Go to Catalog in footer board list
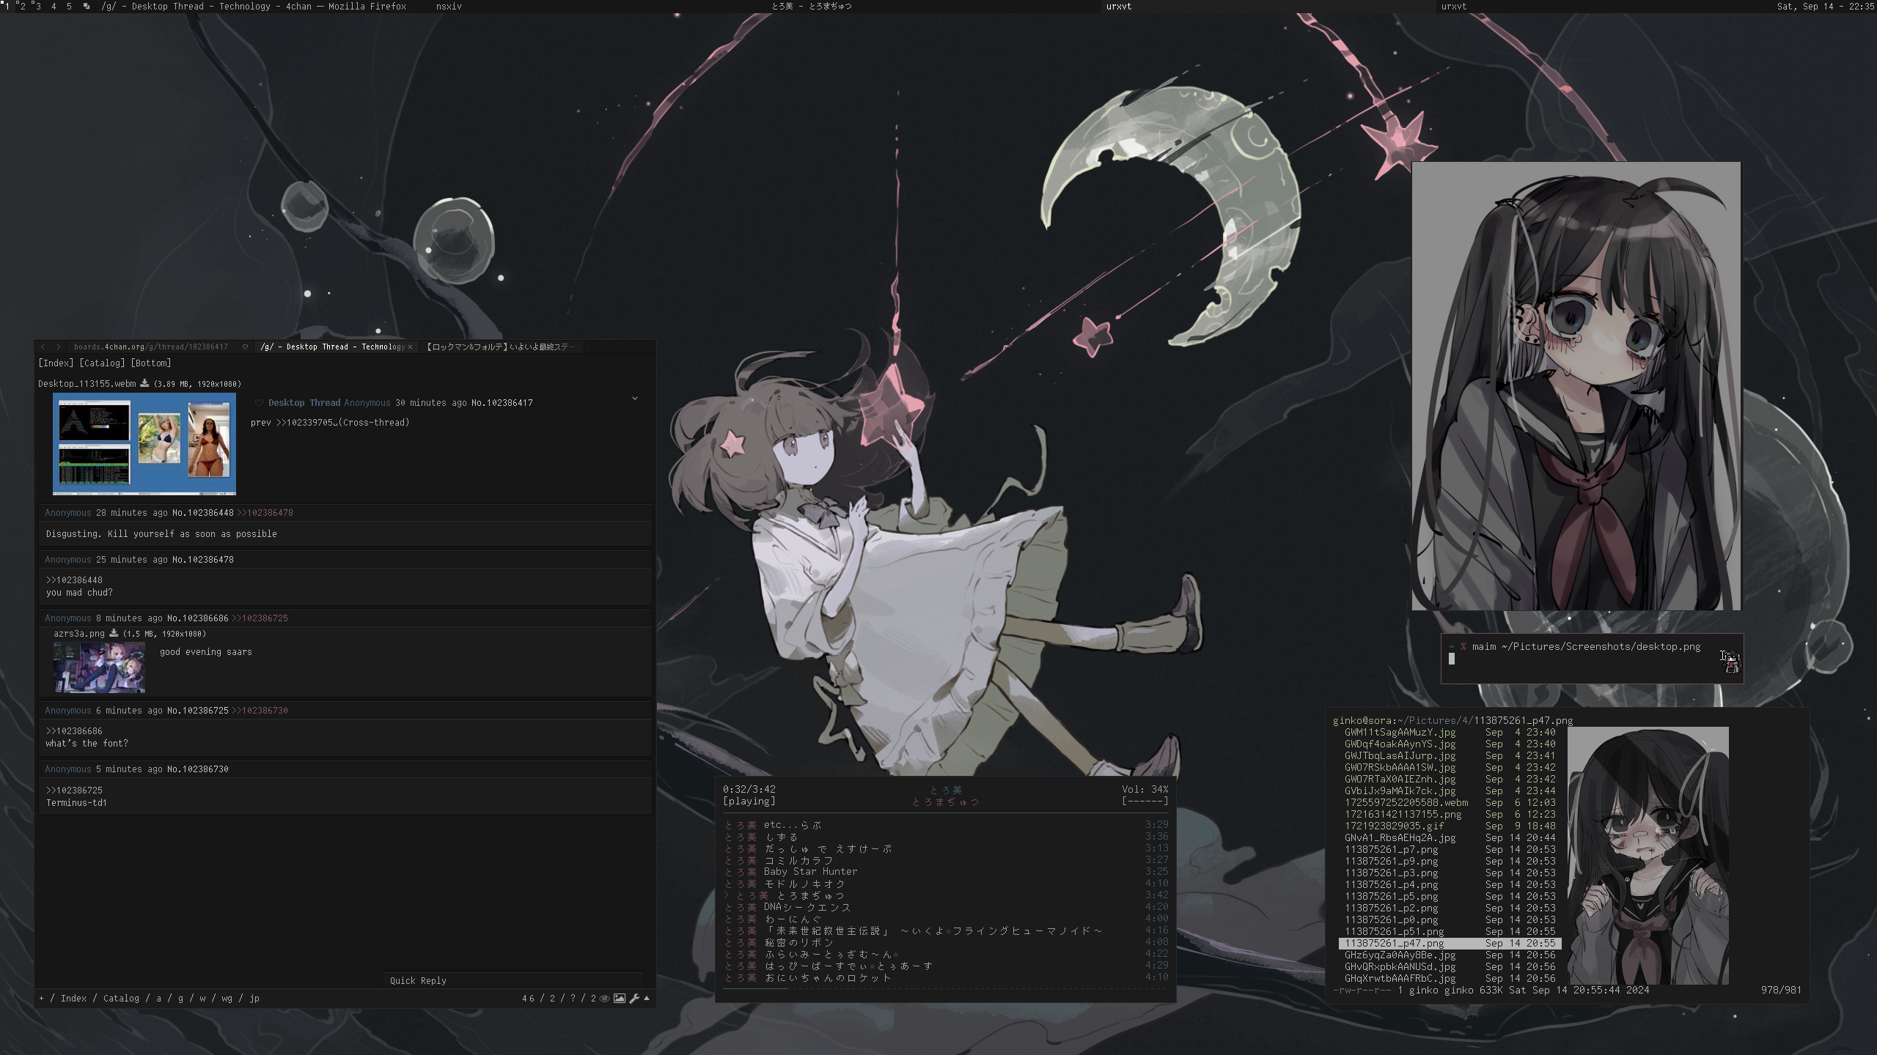 (121, 998)
